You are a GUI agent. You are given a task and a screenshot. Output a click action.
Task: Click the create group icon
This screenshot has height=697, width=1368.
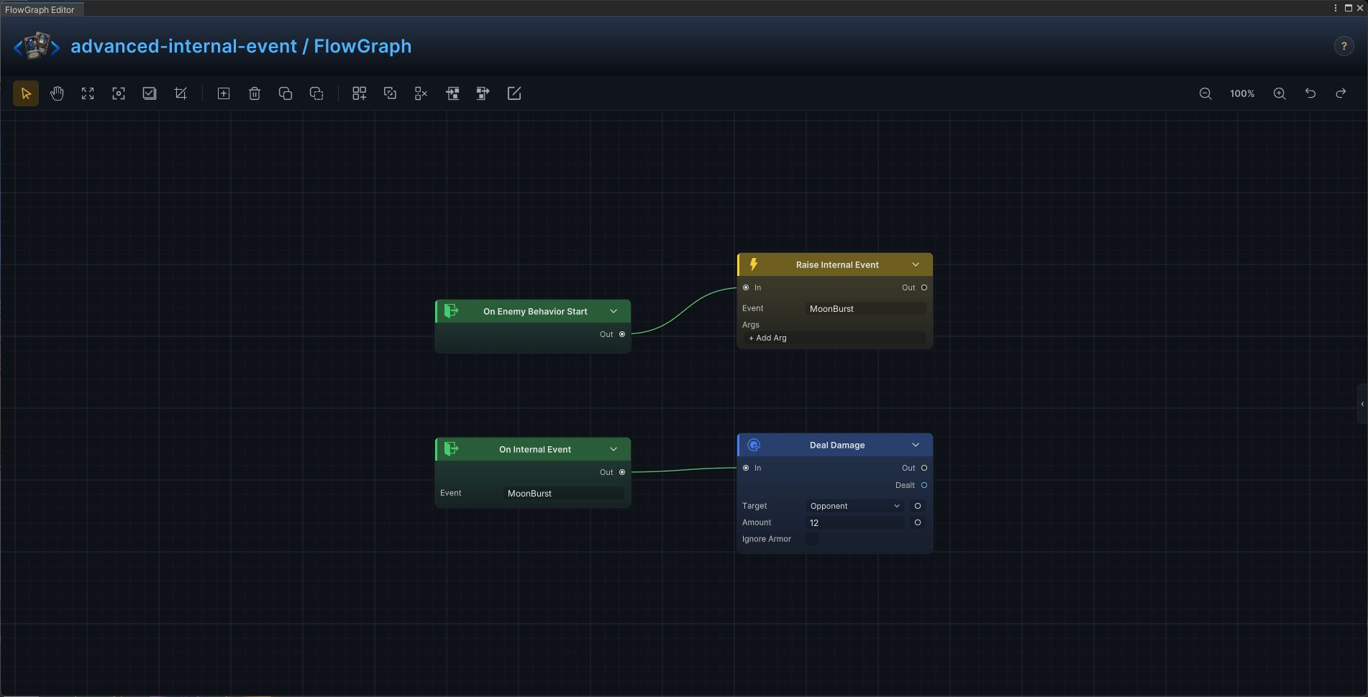359,93
